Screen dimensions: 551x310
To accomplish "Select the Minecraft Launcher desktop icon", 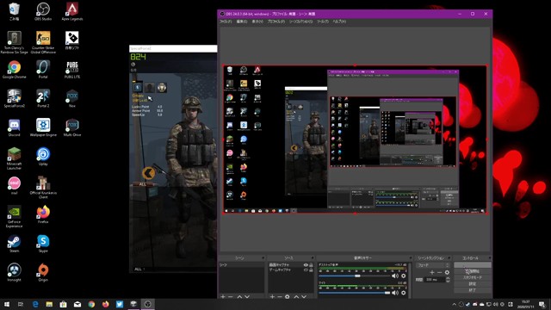I will 14,158.
